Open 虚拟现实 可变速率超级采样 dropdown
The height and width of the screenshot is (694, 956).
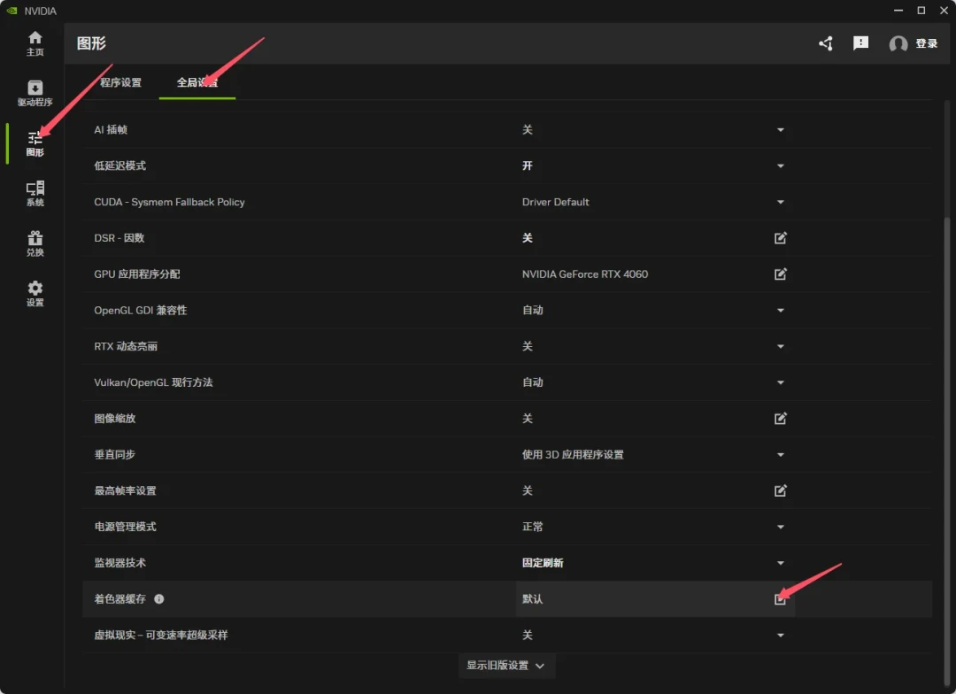point(781,635)
